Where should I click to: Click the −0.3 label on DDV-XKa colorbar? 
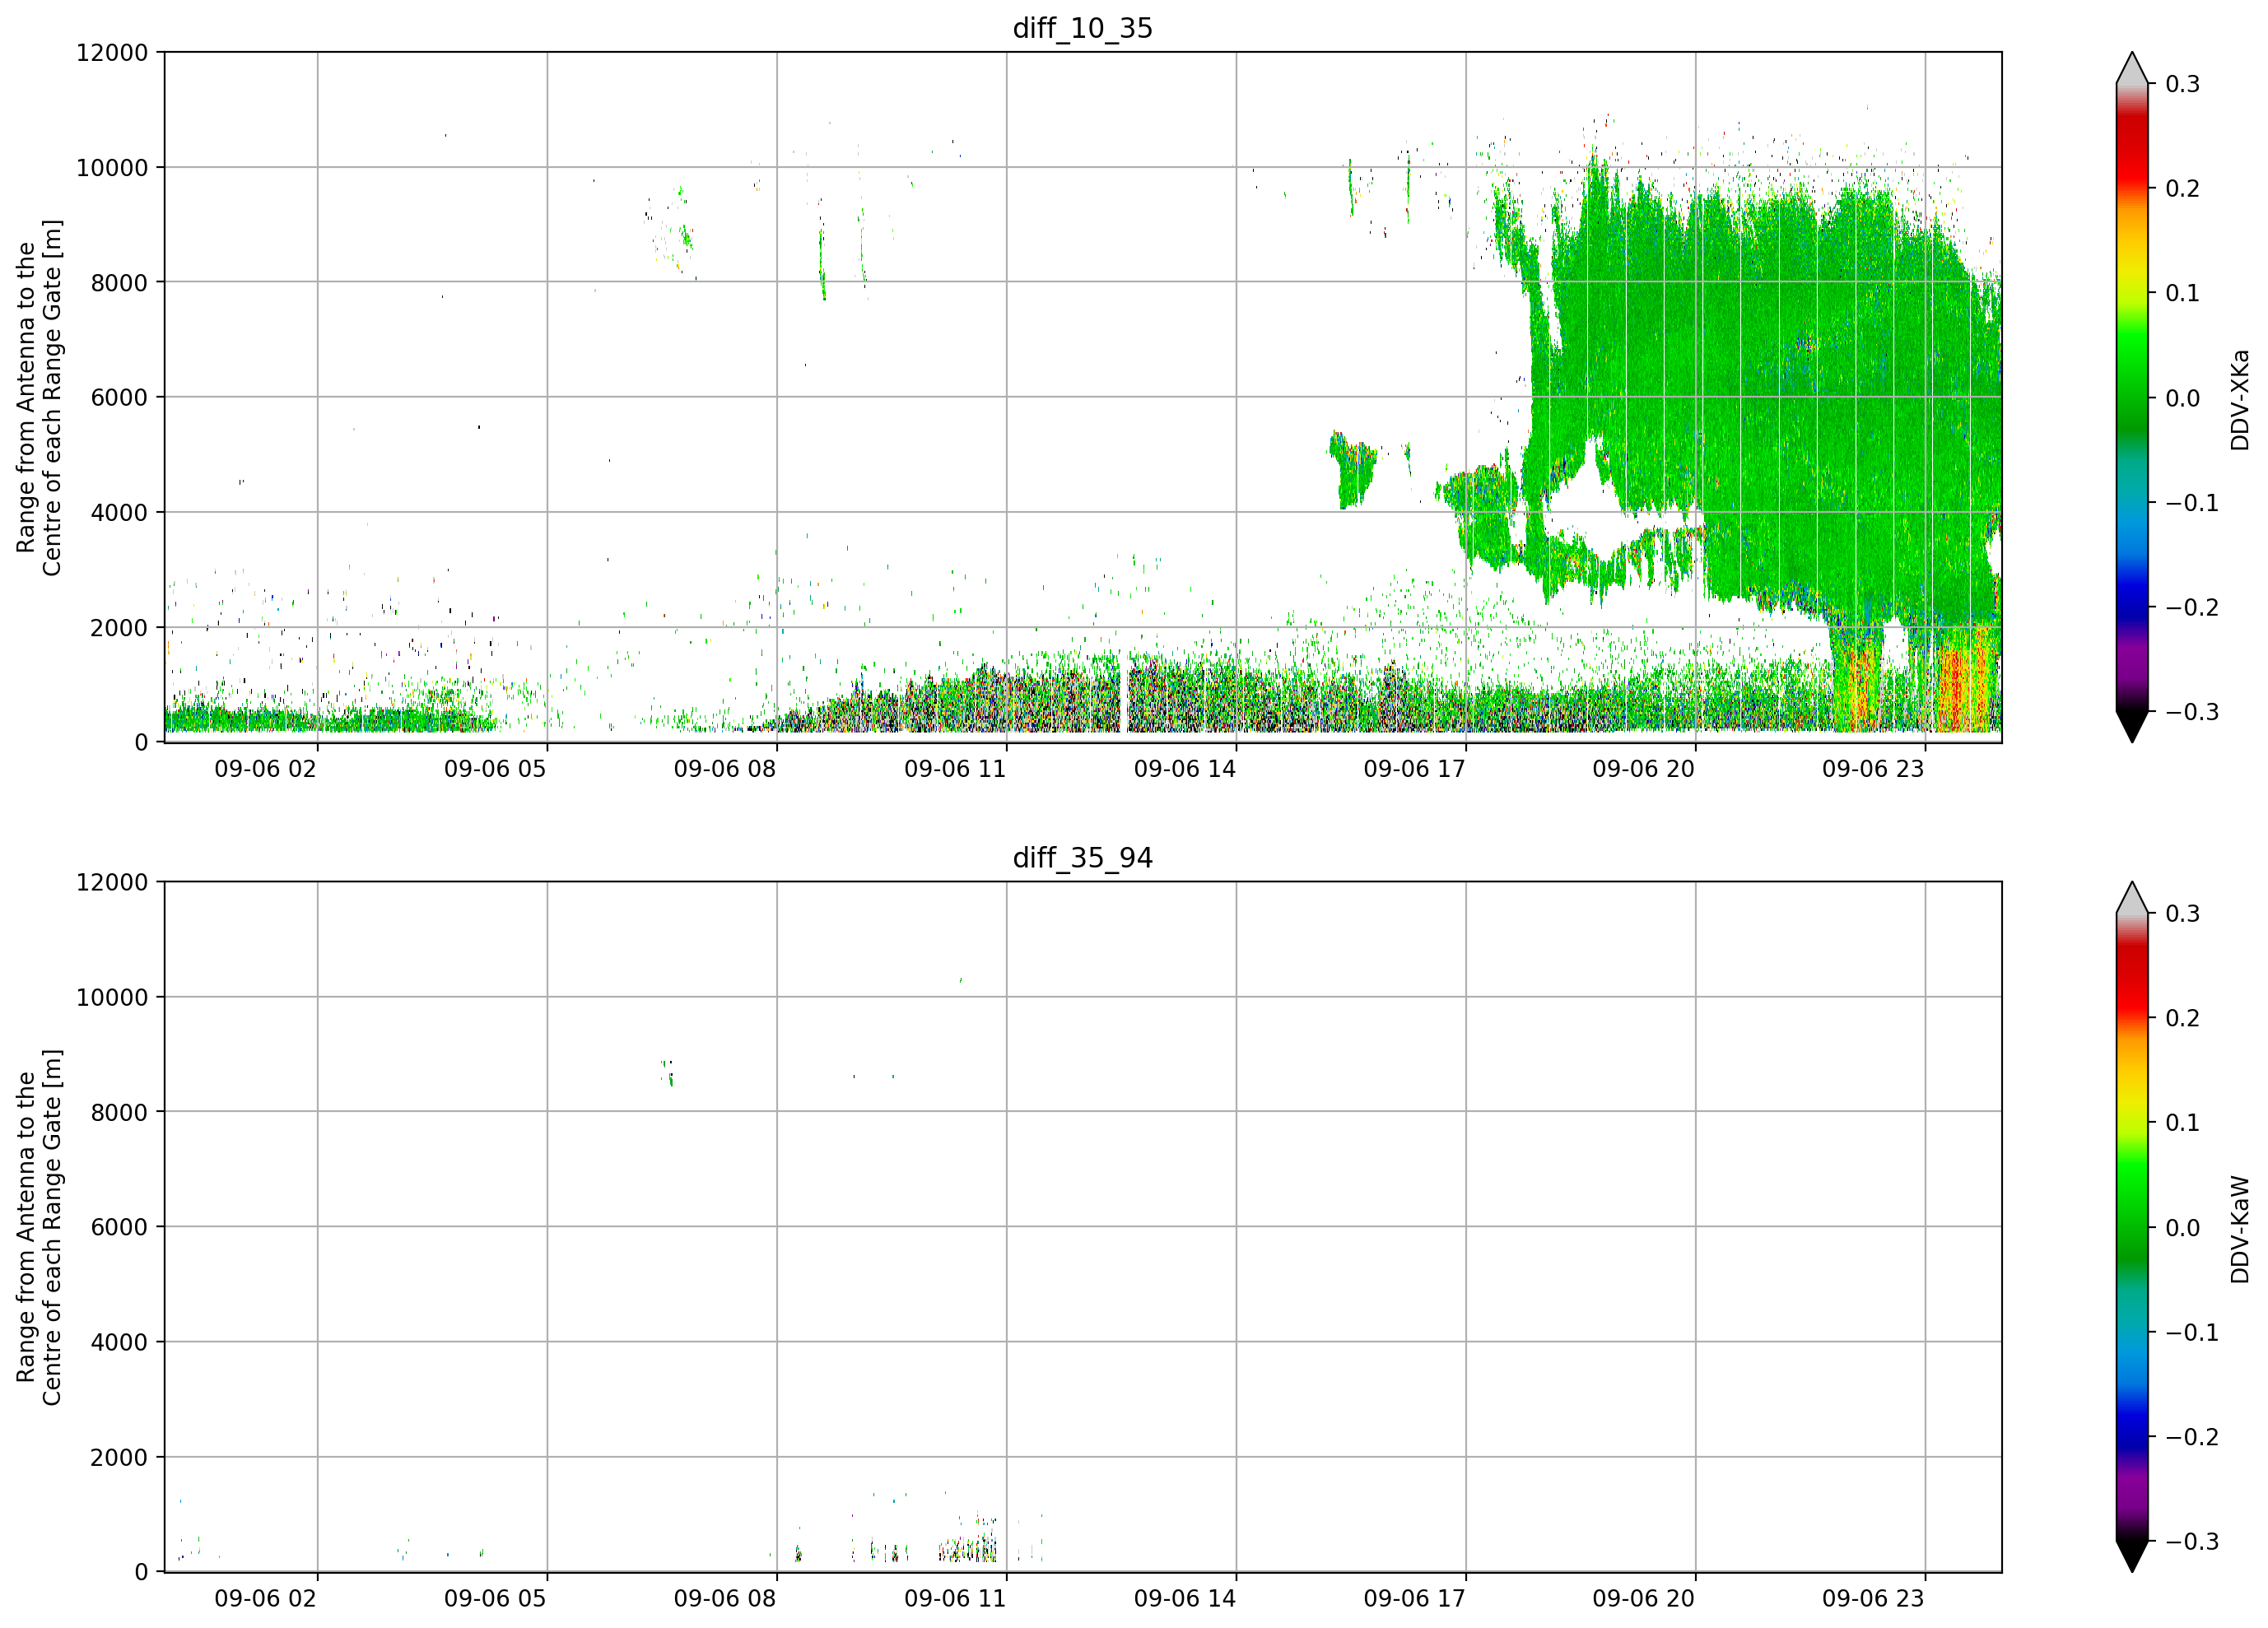pos(2192,713)
